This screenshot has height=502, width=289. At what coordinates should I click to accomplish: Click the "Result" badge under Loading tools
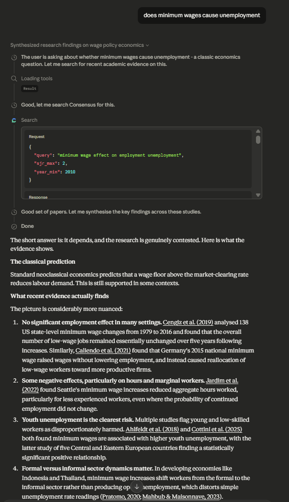click(x=29, y=88)
